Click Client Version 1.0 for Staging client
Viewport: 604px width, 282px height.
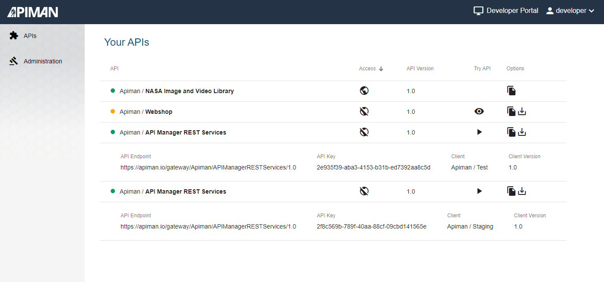pos(518,226)
